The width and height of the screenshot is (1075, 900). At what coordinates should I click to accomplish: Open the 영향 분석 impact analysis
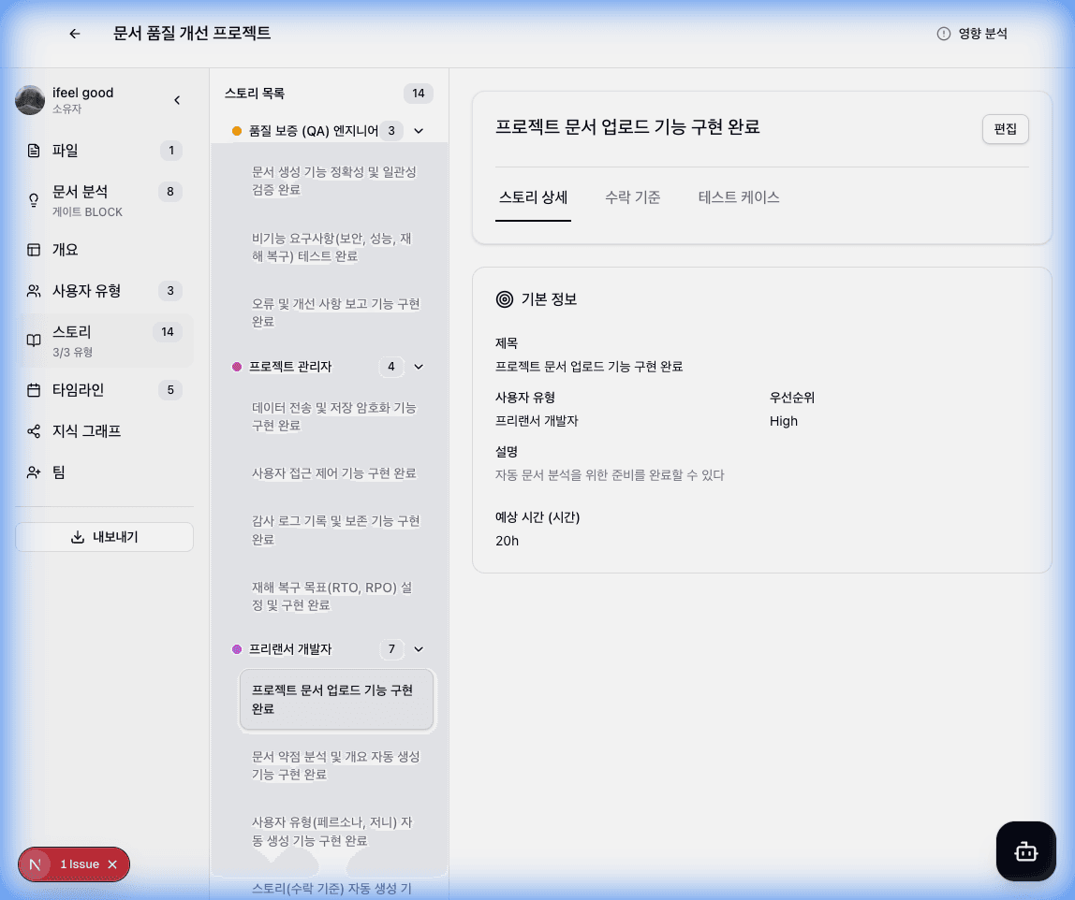point(972,34)
